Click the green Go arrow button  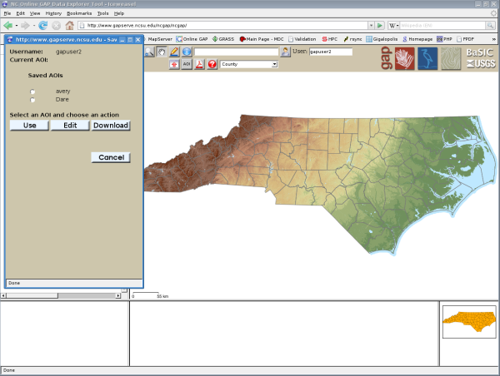pyautogui.click(x=379, y=25)
